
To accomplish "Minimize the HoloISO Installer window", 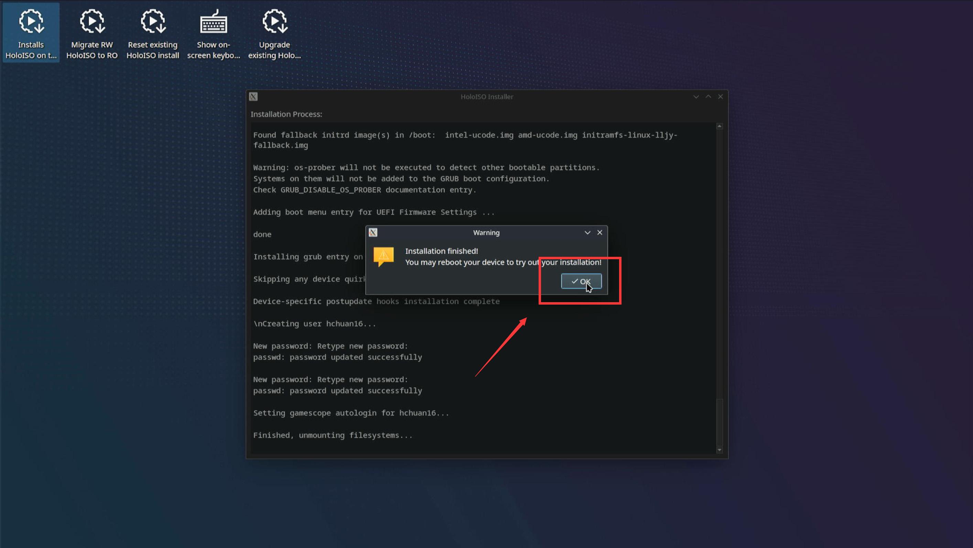I will click(x=696, y=97).
